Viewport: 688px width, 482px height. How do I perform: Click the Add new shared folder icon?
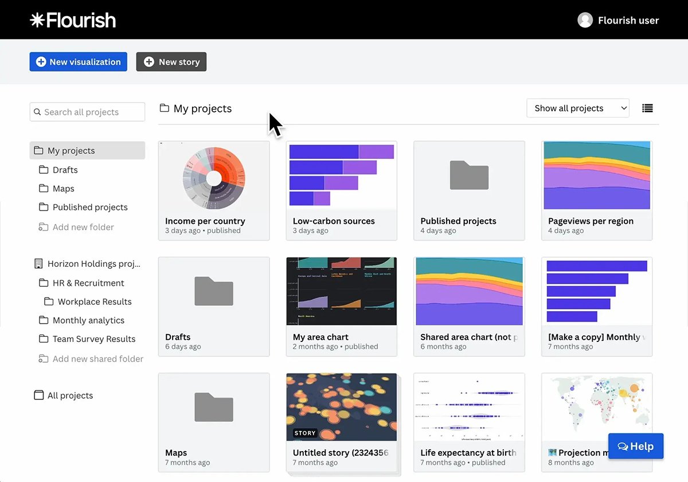(x=44, y=359)
